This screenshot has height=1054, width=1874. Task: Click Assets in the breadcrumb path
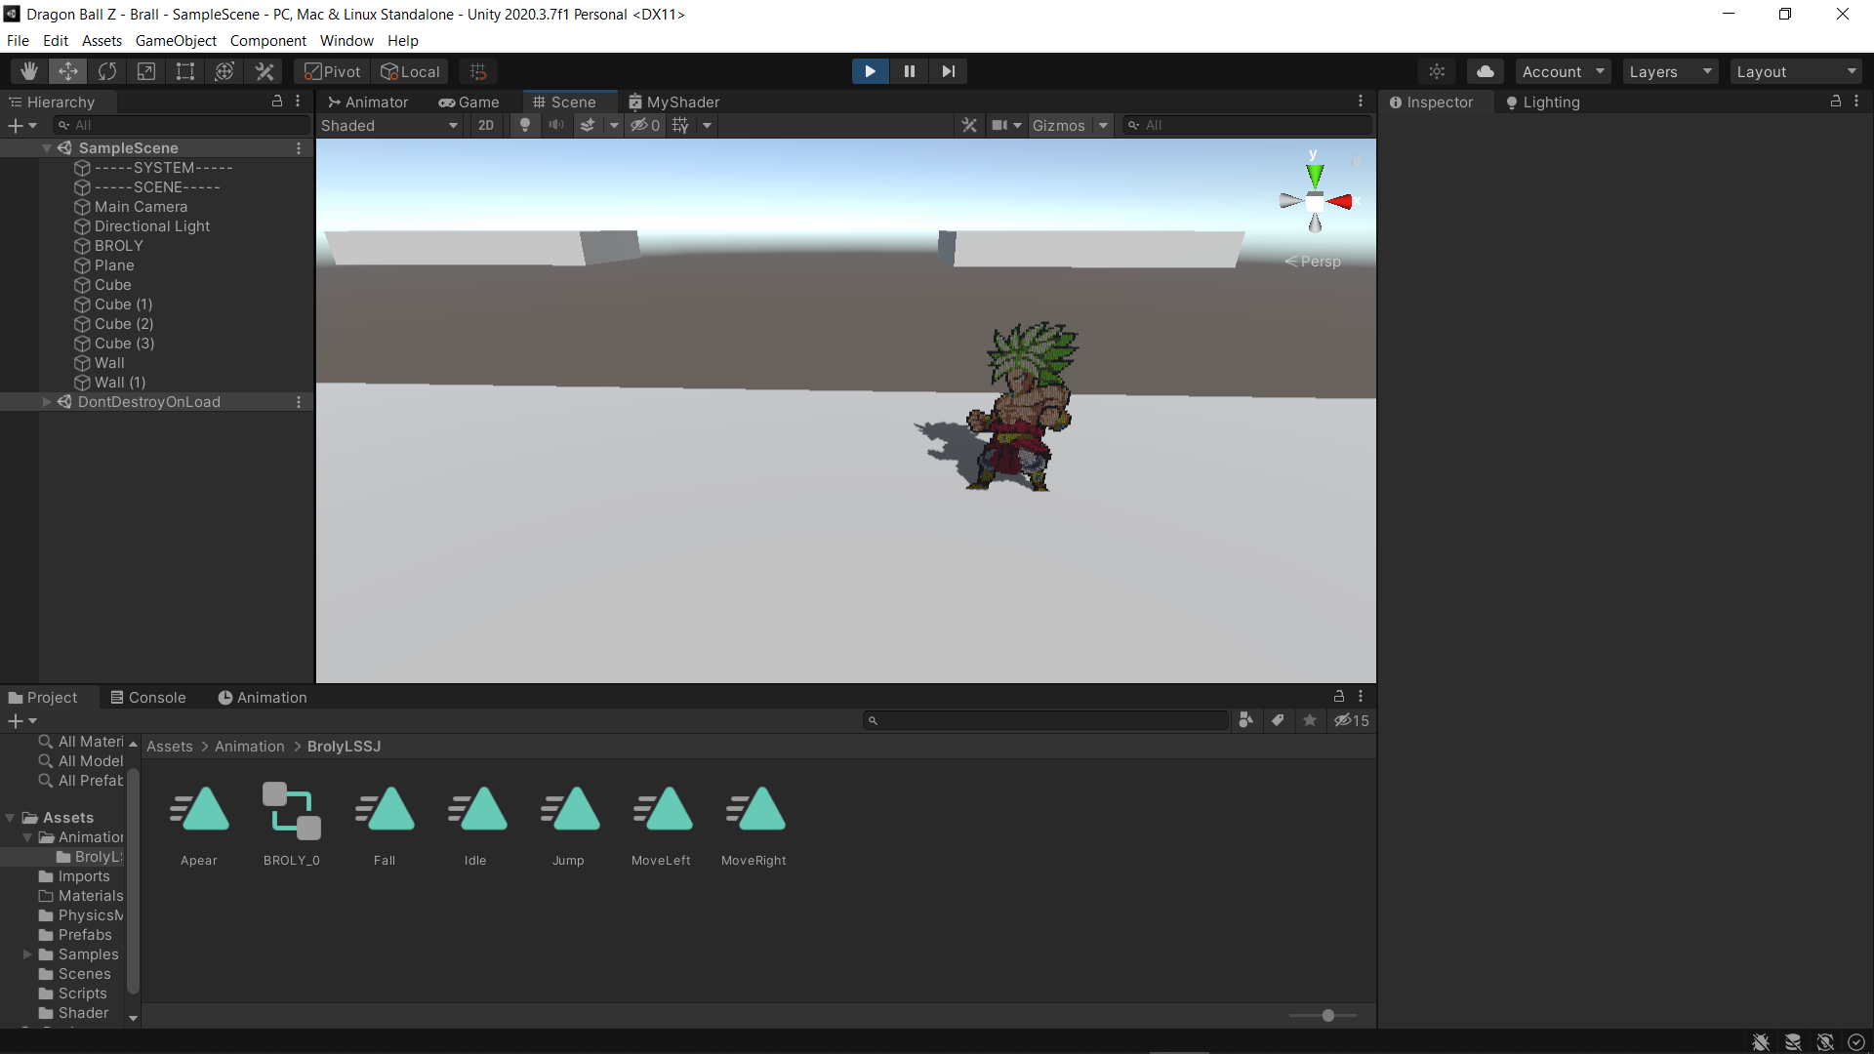[170, 747]
